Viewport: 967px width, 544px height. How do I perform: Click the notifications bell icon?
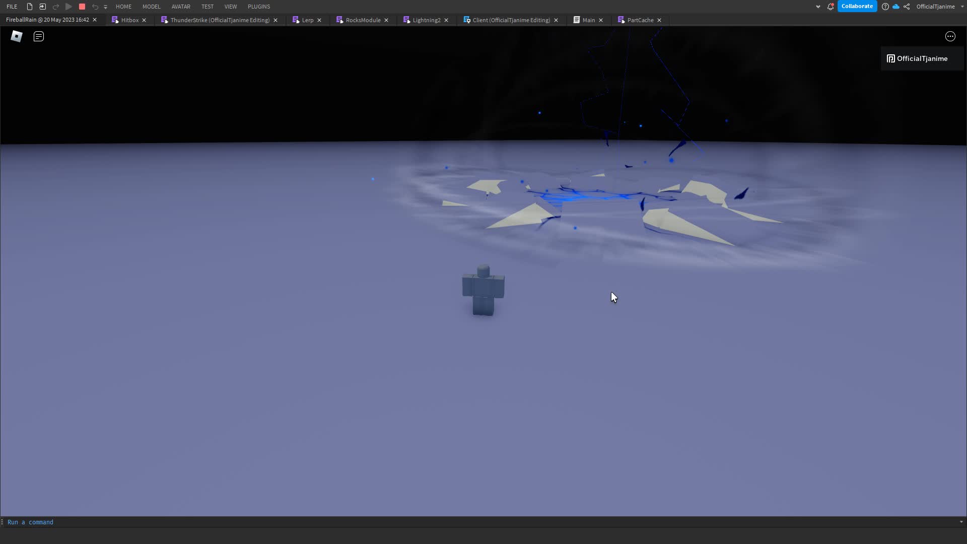coord(831,7)
